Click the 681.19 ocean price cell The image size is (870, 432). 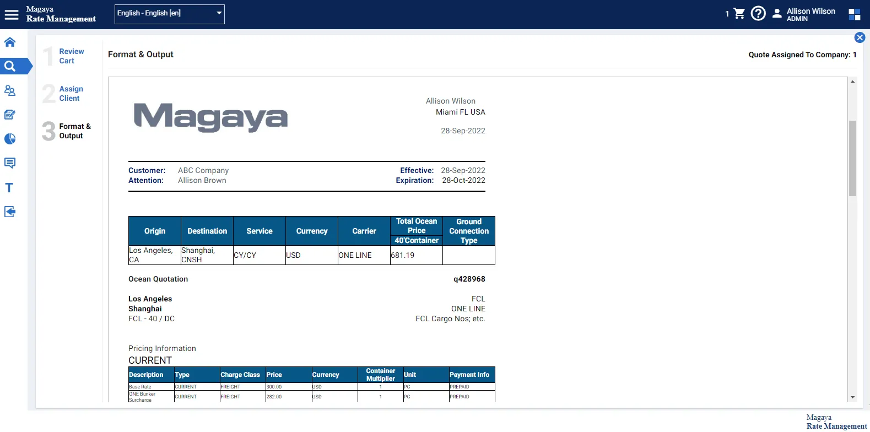[417, 255]
